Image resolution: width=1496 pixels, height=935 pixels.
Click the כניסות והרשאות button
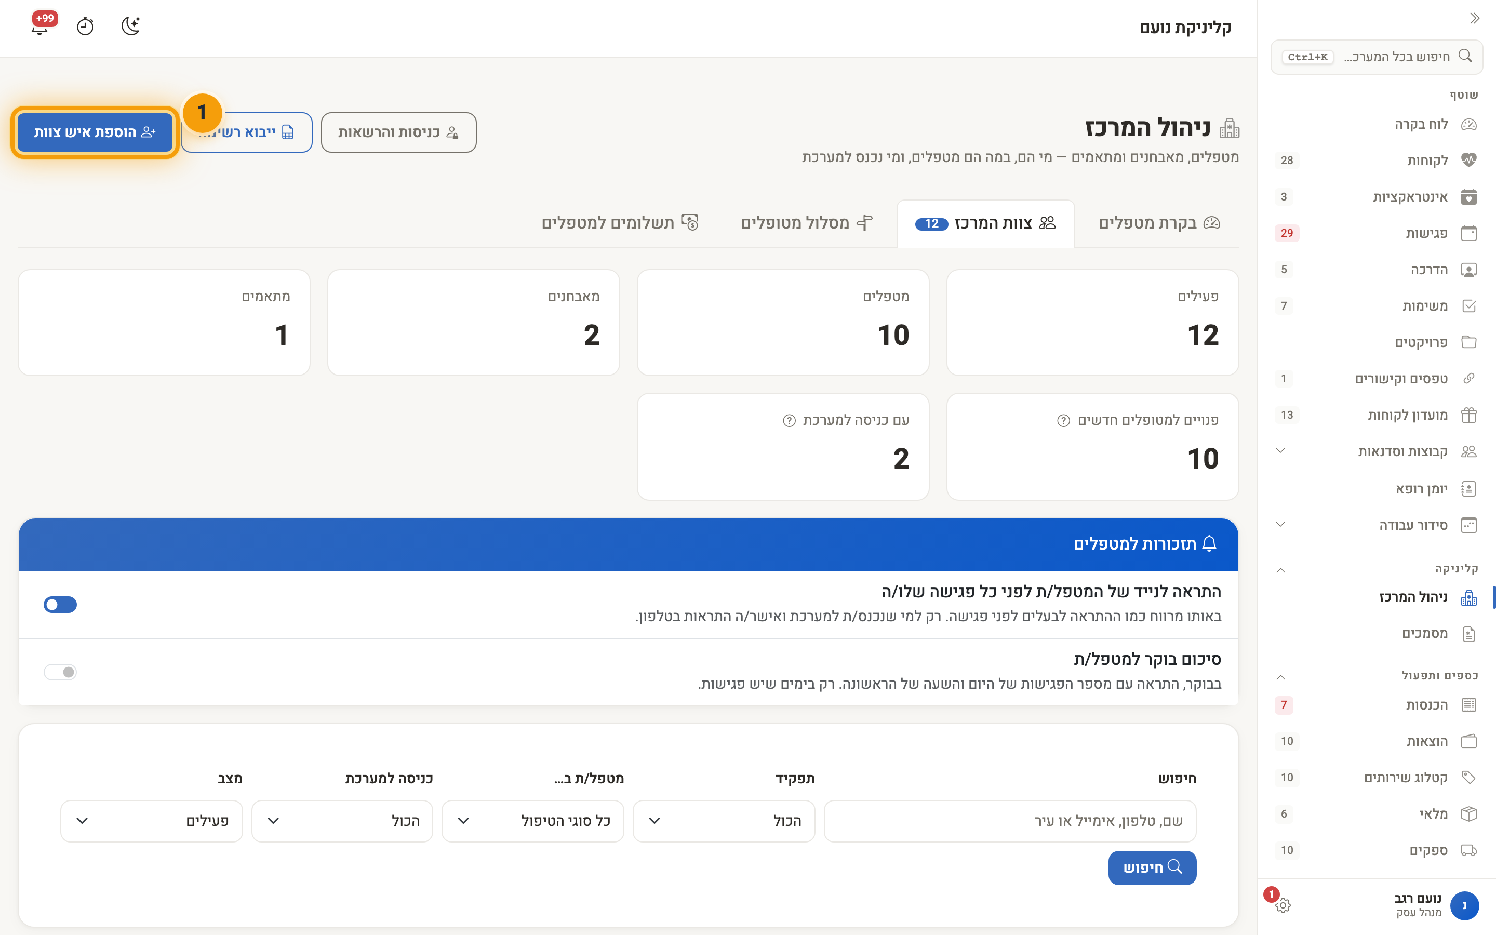pyautogui.click(x=399, y=132)
